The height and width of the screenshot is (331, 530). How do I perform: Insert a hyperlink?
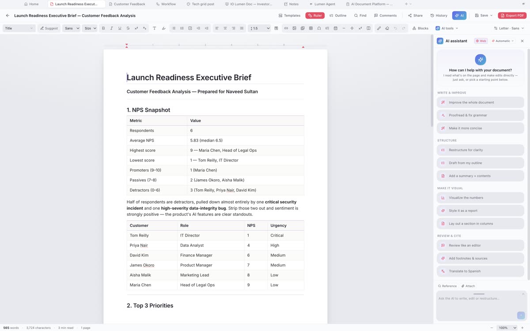[286, 28]
